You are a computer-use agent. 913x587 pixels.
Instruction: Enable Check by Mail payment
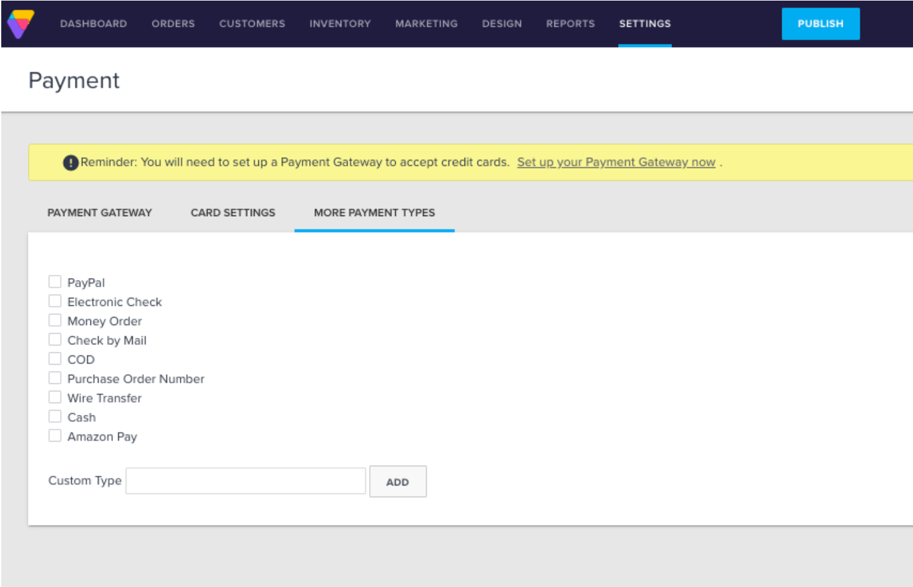point(55,340)
